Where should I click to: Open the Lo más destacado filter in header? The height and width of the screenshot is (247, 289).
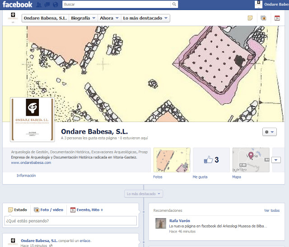pos(145,18)
